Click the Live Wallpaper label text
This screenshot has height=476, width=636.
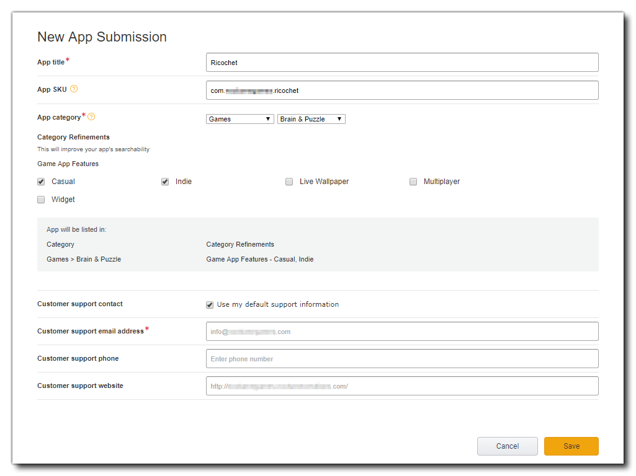point(324,182)
